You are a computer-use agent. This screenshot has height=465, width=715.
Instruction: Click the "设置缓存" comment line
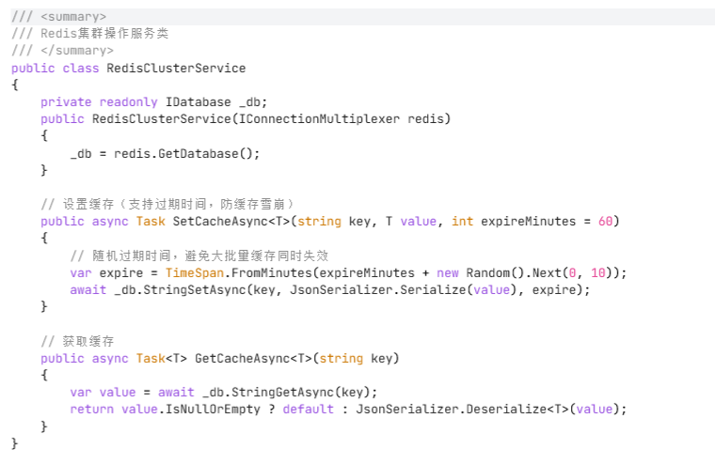pos(167,204)
